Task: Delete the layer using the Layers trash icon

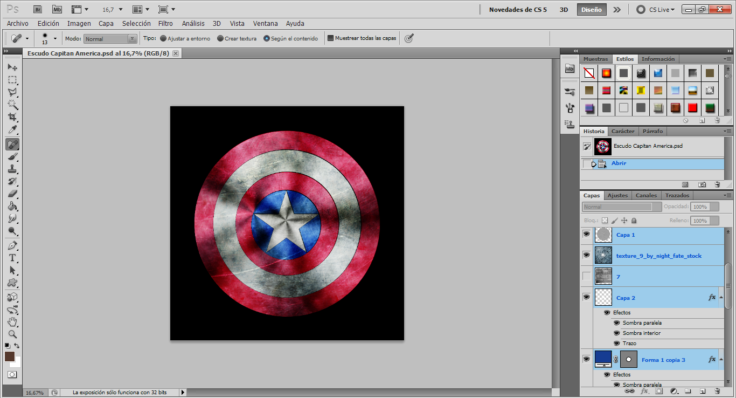Action: pyautogui.click(x=717, y=391)
